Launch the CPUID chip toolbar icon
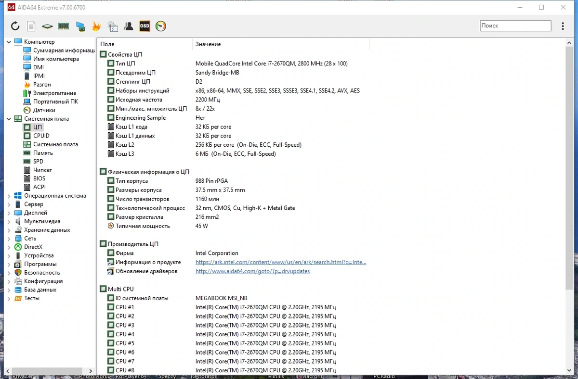Screen dimensions: 578x379 [47, 26]
